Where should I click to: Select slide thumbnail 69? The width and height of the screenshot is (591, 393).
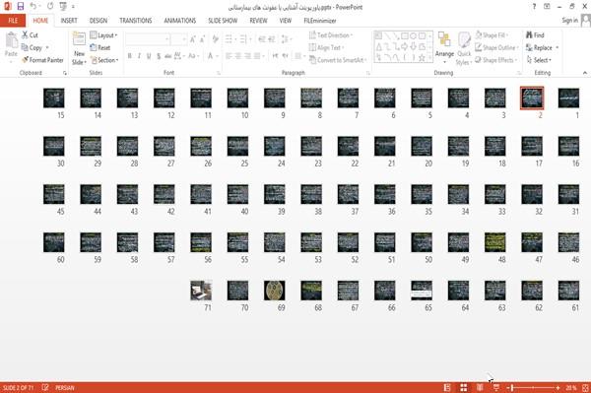pos(275,291)
